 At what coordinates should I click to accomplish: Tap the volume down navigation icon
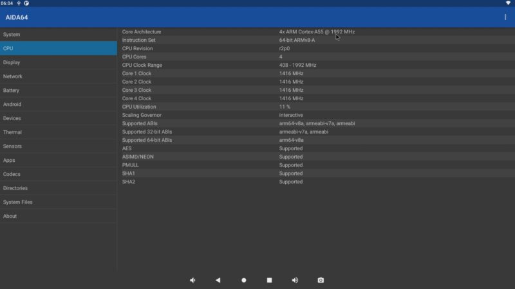(192, 280)
